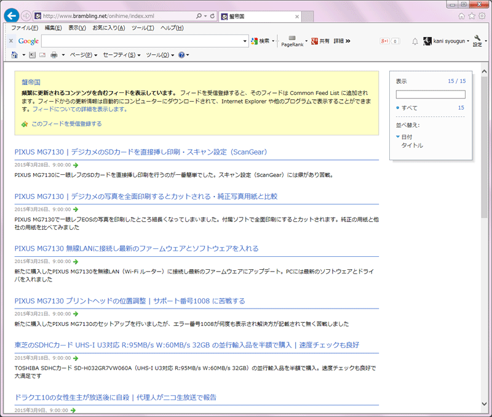The width and height of the screenshot is (492, 417).
Task: Open the Google search box dropdown arrow
Action: (x=245, y=41)
